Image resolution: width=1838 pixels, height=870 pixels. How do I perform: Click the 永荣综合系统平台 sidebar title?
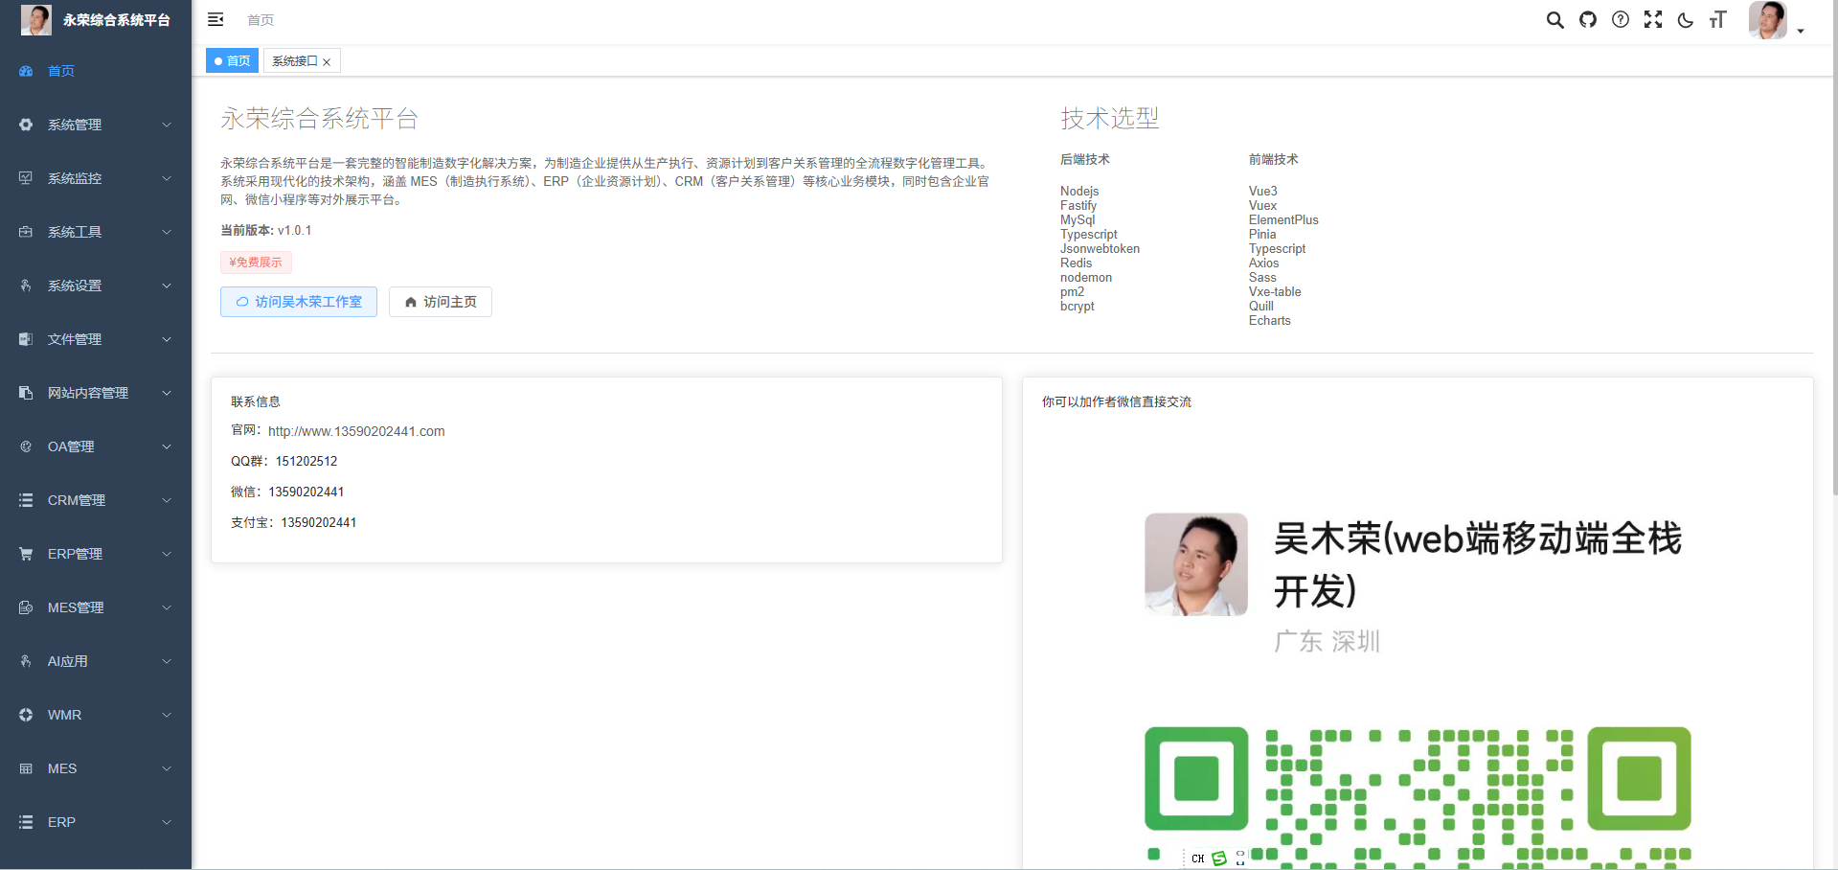[x=117, y=20]
